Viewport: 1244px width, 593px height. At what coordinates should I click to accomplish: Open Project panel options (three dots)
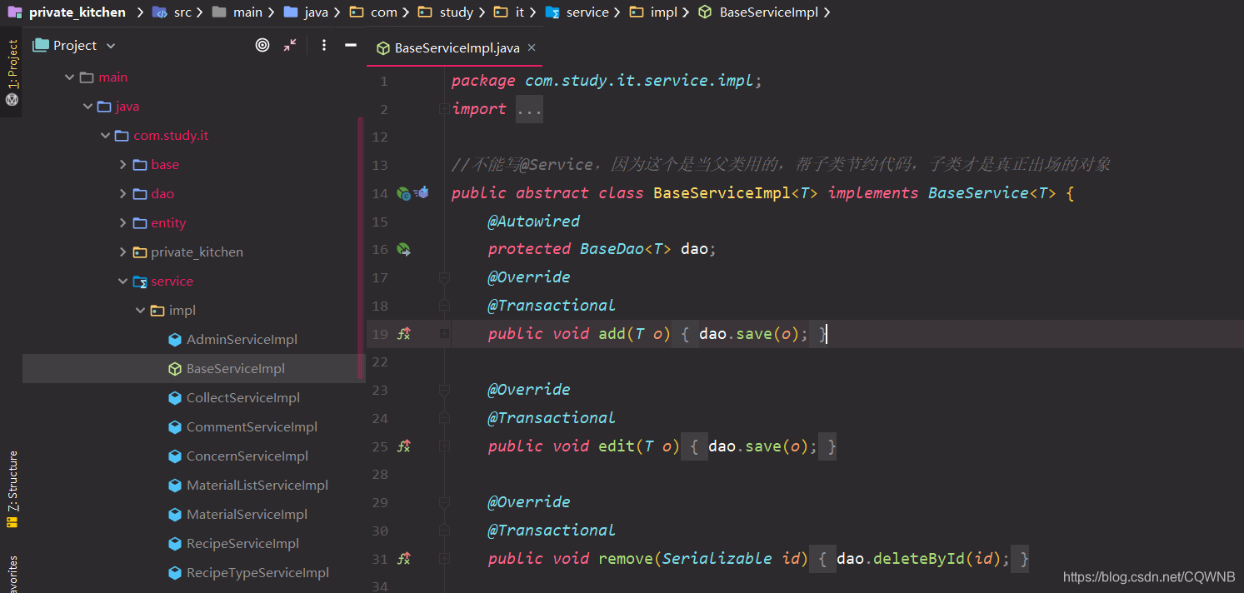(x=324, y=46)
